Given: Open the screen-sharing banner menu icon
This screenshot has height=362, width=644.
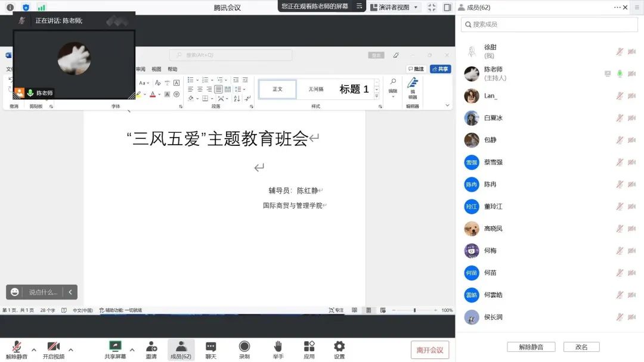Looking at the screenshot, I should click(x=359, y=6).
